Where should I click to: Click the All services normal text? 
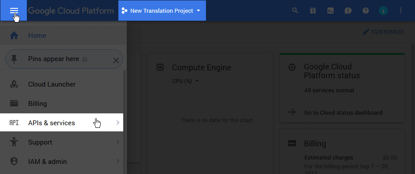point(329,91)
